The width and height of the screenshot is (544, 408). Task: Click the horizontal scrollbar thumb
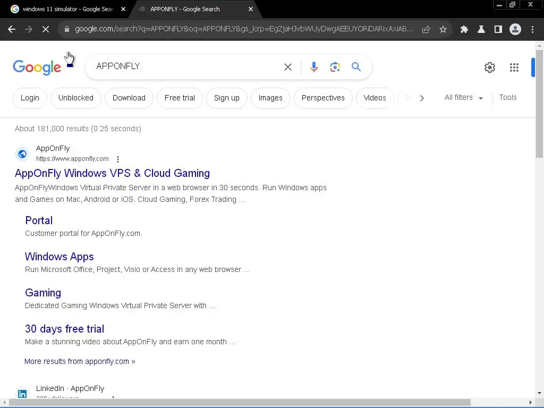tap(240, 403)
